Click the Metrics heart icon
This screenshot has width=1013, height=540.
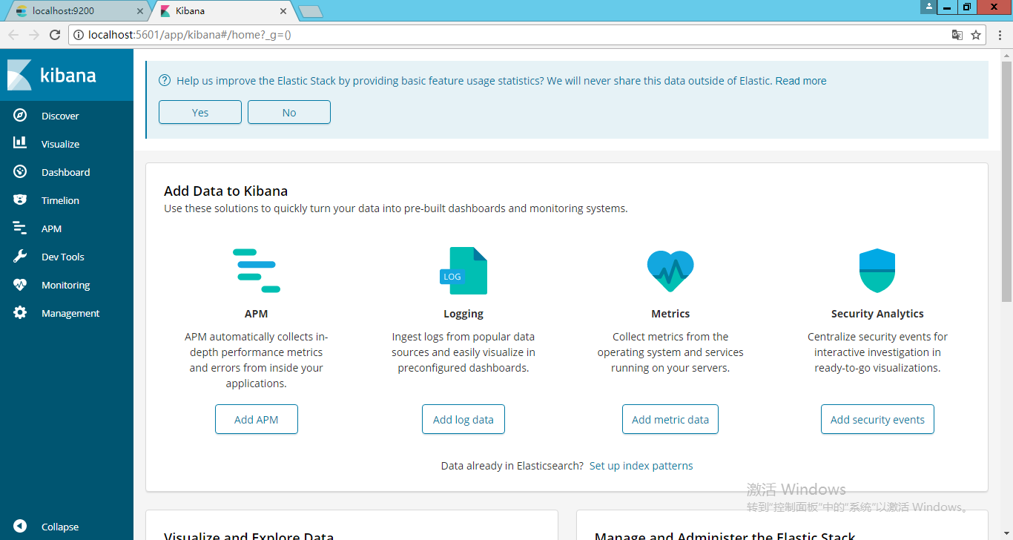670,271
